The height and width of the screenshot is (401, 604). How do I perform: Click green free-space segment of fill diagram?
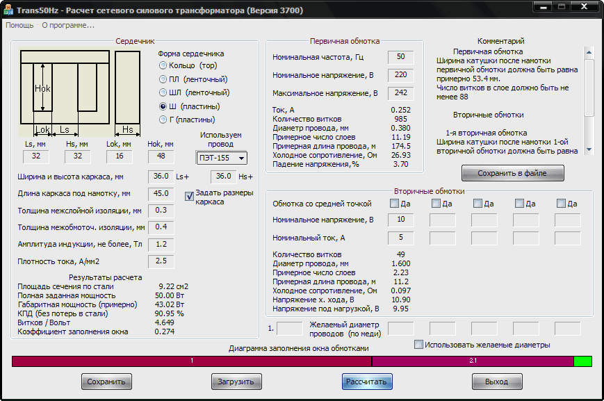pos(583,361)
